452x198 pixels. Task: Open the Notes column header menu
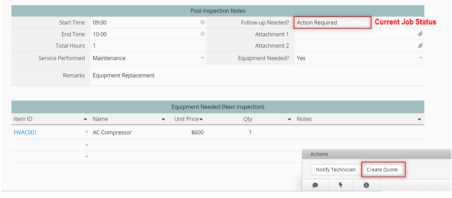419,119
